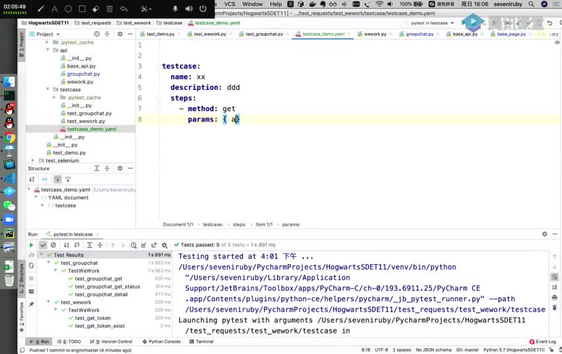The image size is (562, 354).
Task: Open Structure panel settings gear
Action: point(120,168)
